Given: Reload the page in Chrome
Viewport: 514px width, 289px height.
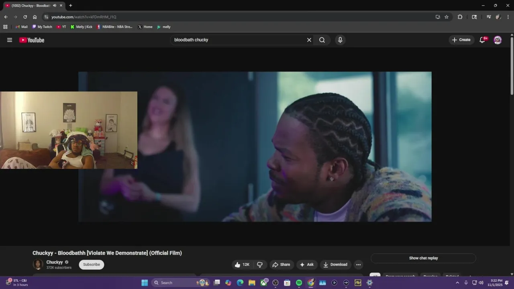Looking at the screenshot, I should (25, 17).
